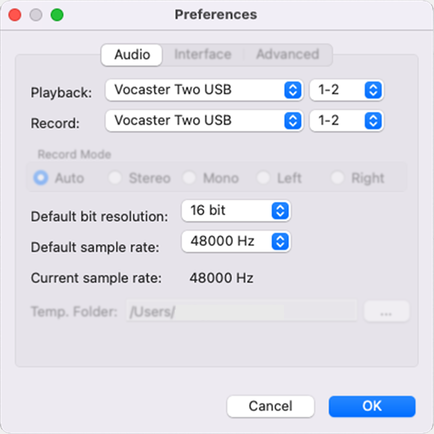Browse for a Temp Folder location

386,311
